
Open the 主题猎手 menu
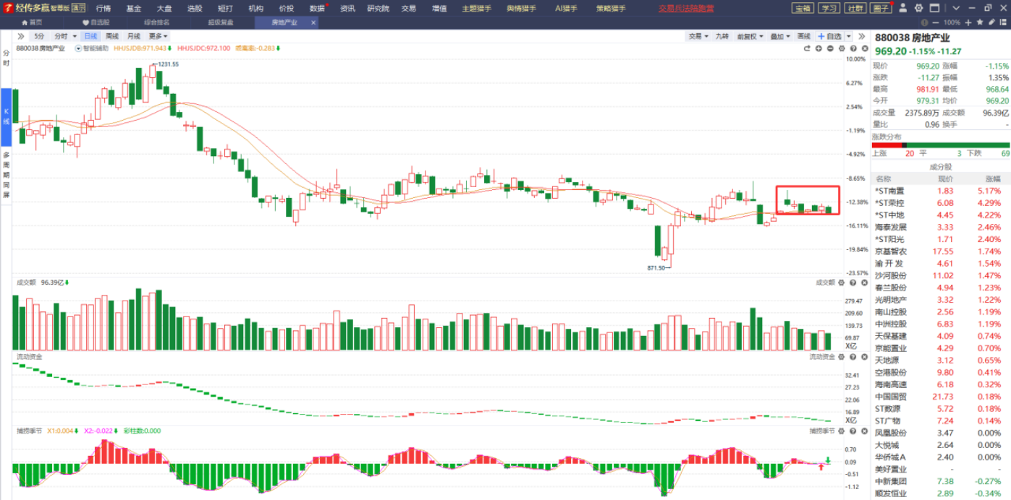pos(477,9)
